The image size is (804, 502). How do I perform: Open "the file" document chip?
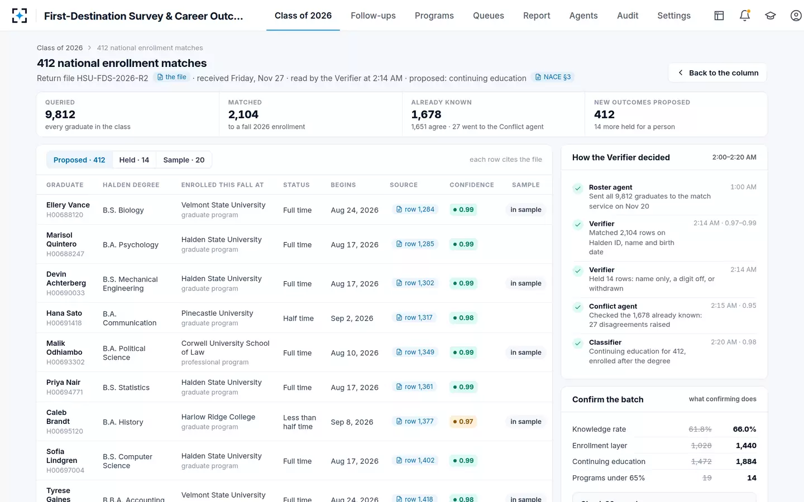(172, 77)
